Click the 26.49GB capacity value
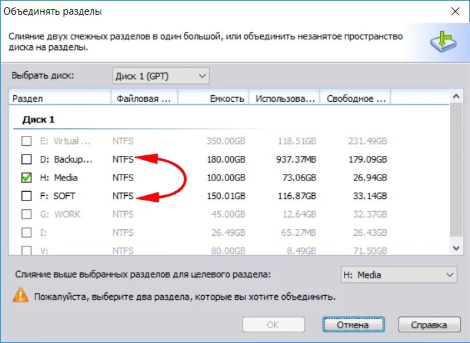Image resolution: width=470 pixels, height=343 pixels. point(228,232)
